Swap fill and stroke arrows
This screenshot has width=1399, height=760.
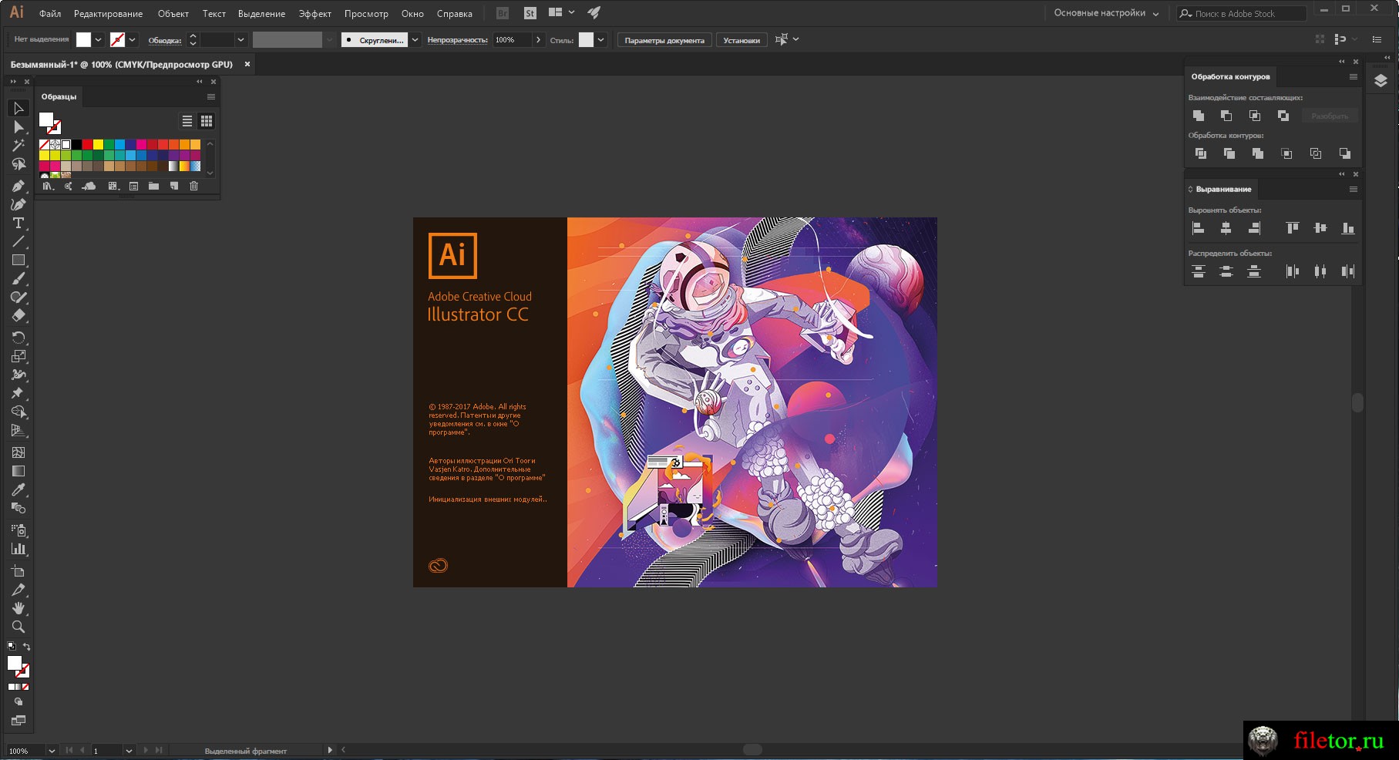[x=27, y=647]
